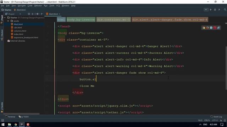Change line separator CRLF

207,120
